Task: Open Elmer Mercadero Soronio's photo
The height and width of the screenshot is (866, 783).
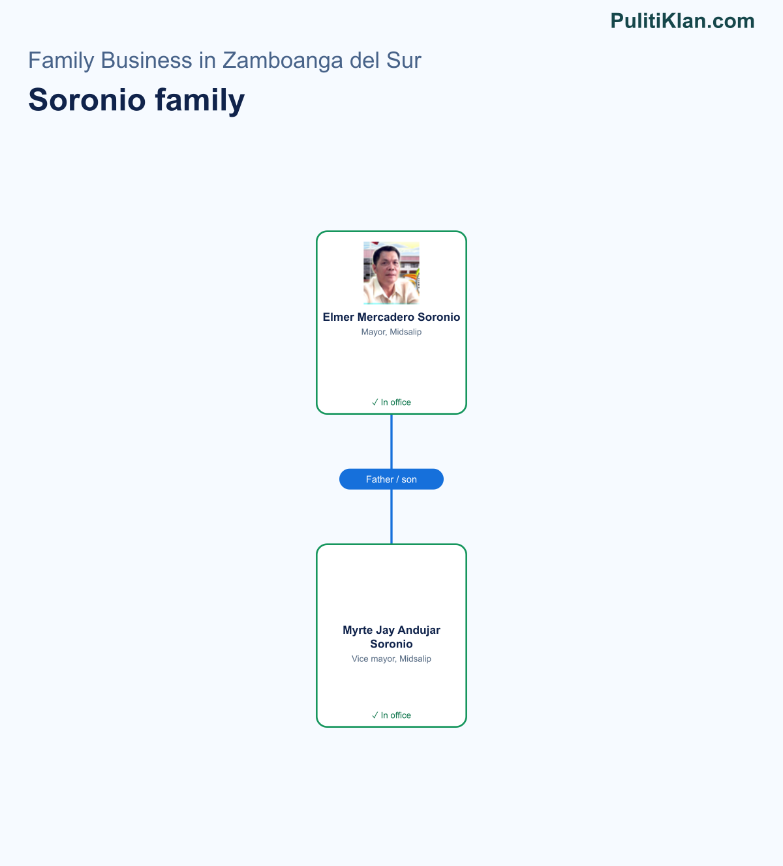Action: 391,273
